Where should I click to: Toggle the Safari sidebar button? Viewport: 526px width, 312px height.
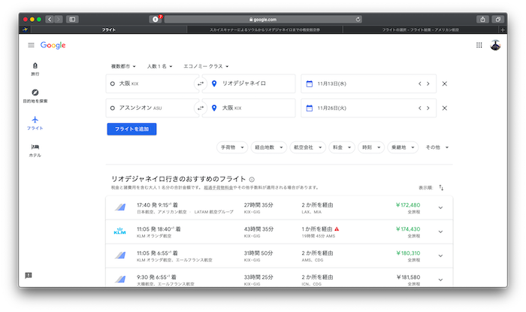[x=72, y=19]
